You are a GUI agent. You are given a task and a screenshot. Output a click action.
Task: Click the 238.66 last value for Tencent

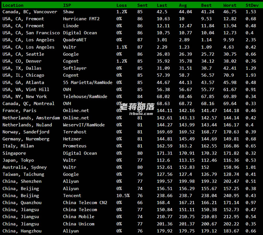coord(164,196)
